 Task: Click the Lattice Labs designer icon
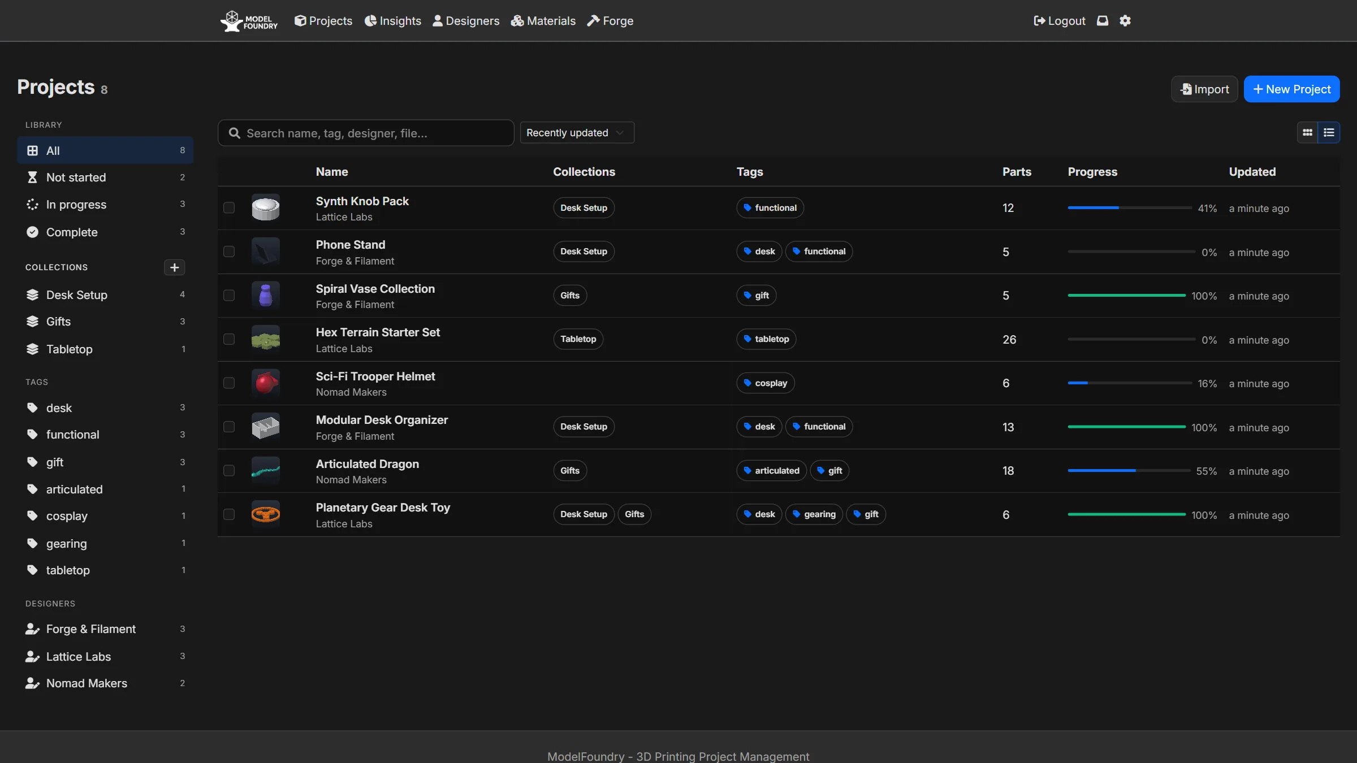click(32, 657)
